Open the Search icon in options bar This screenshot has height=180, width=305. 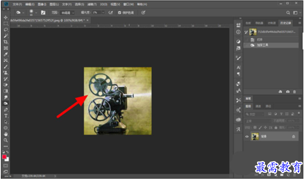(288, 13)
